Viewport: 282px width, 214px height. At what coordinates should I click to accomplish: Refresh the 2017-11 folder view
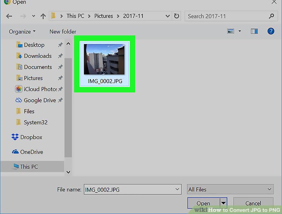pos(176,16)
